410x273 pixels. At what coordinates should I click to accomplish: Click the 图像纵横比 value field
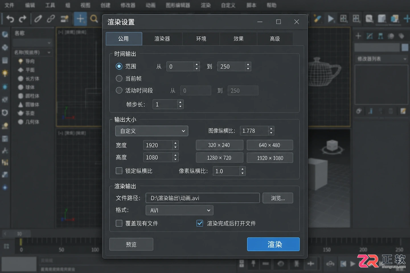[254, 131]
